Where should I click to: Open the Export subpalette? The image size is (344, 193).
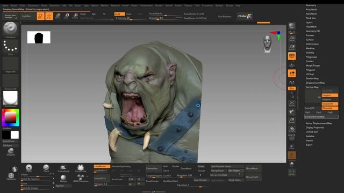pos(309,145)
